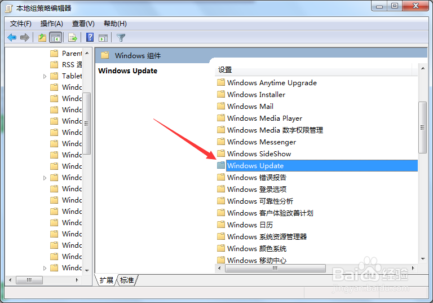Click the folder icon beside Windows Mail
Screen dimensions: 433x303
(x=221, y=106)
